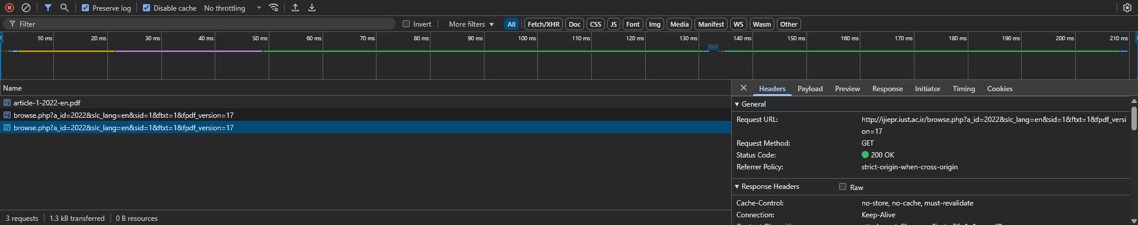Export HAR file download icon
Screen dimensions: 1138x225
click(312, 8)
